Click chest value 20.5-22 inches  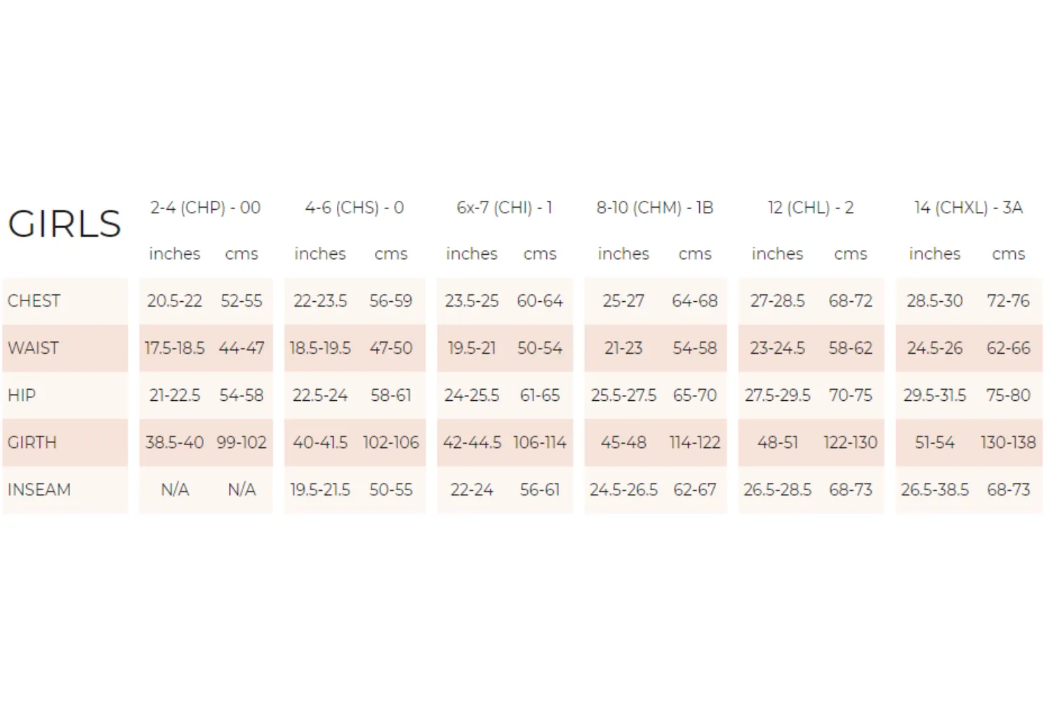point(174,300)
